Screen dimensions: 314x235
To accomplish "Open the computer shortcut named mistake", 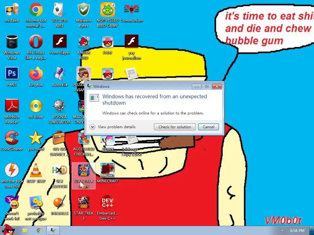I will pos(12,13).
